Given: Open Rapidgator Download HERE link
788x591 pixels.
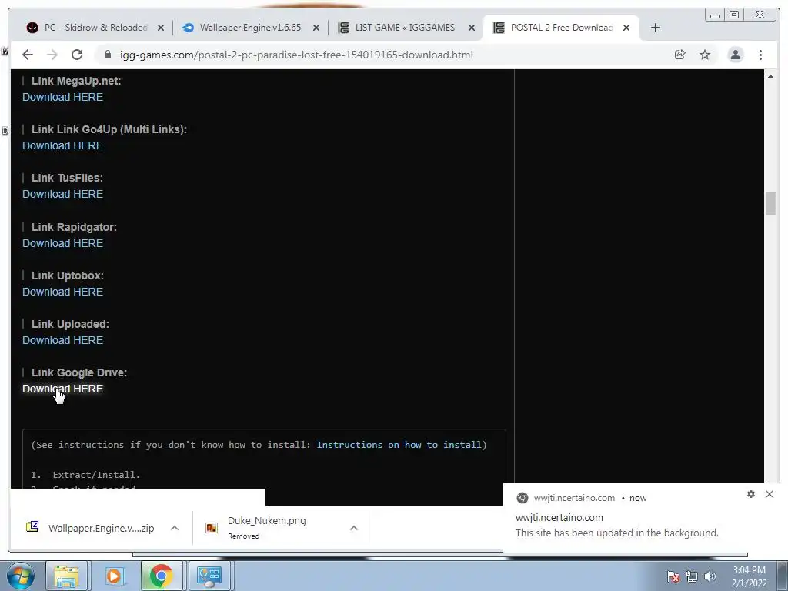Looking at the screenshot, I should click(x=63, y=243).
